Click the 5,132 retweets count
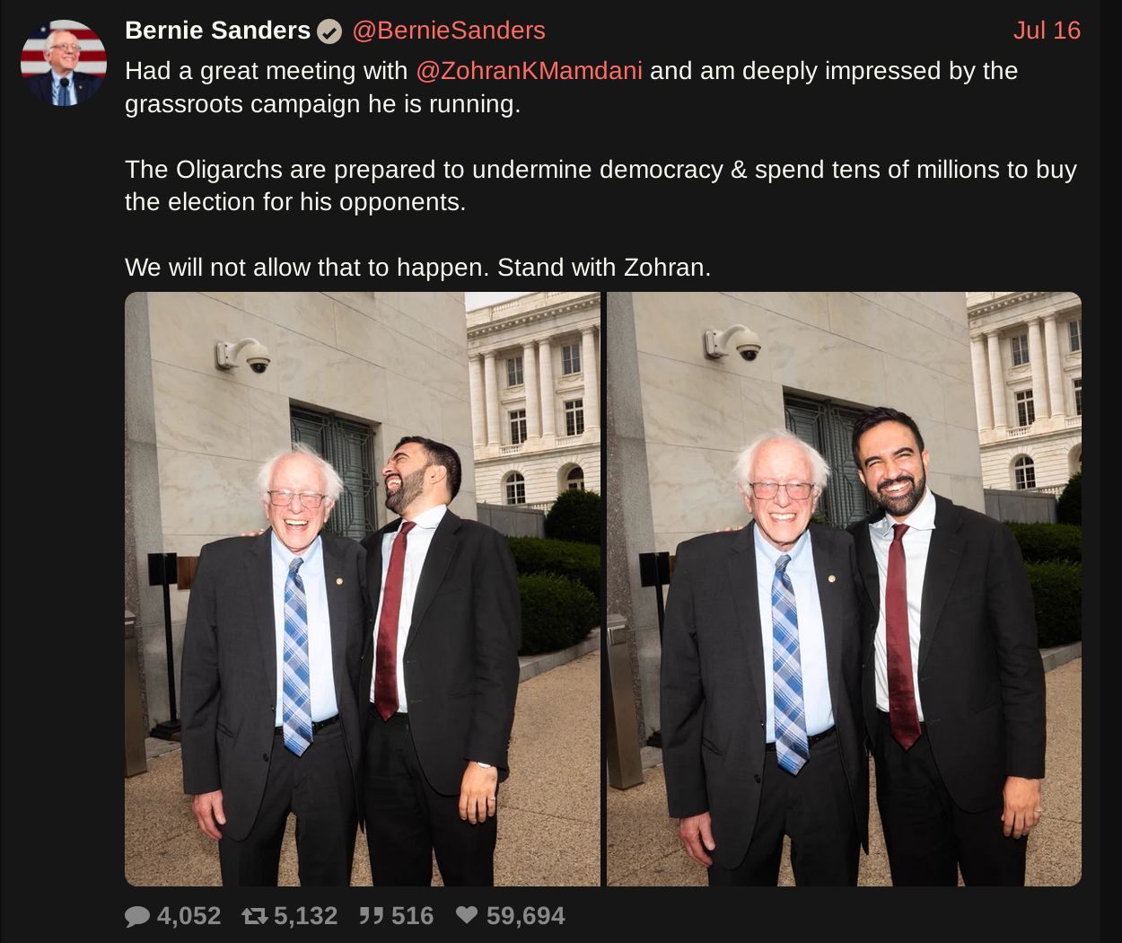 coord(305,916)
